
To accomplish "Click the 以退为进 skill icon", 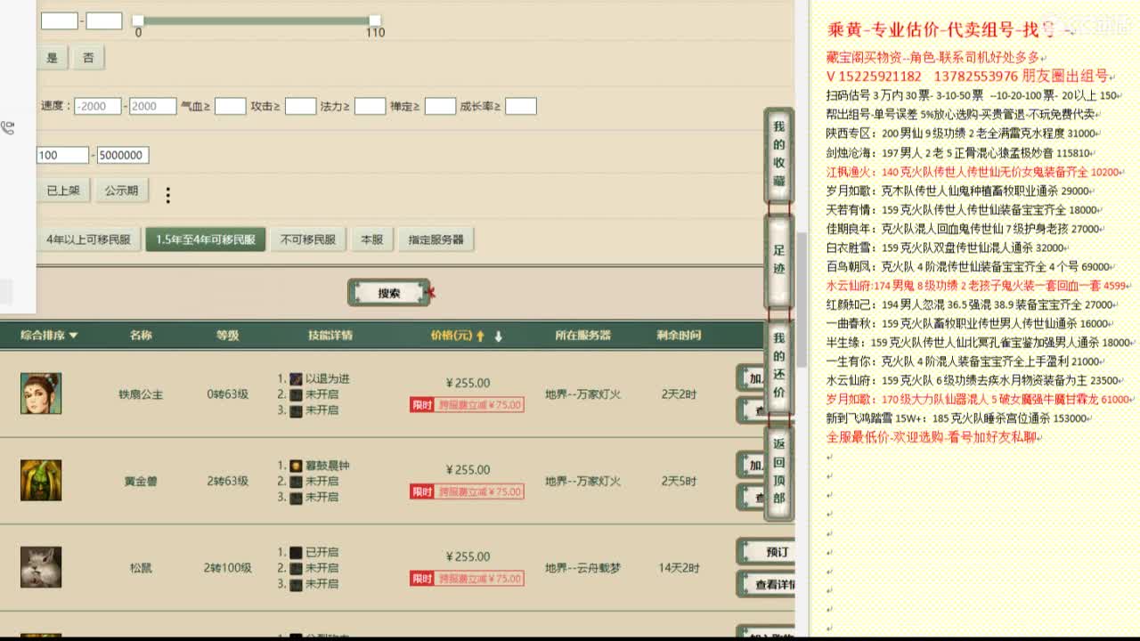I will 296,378.
